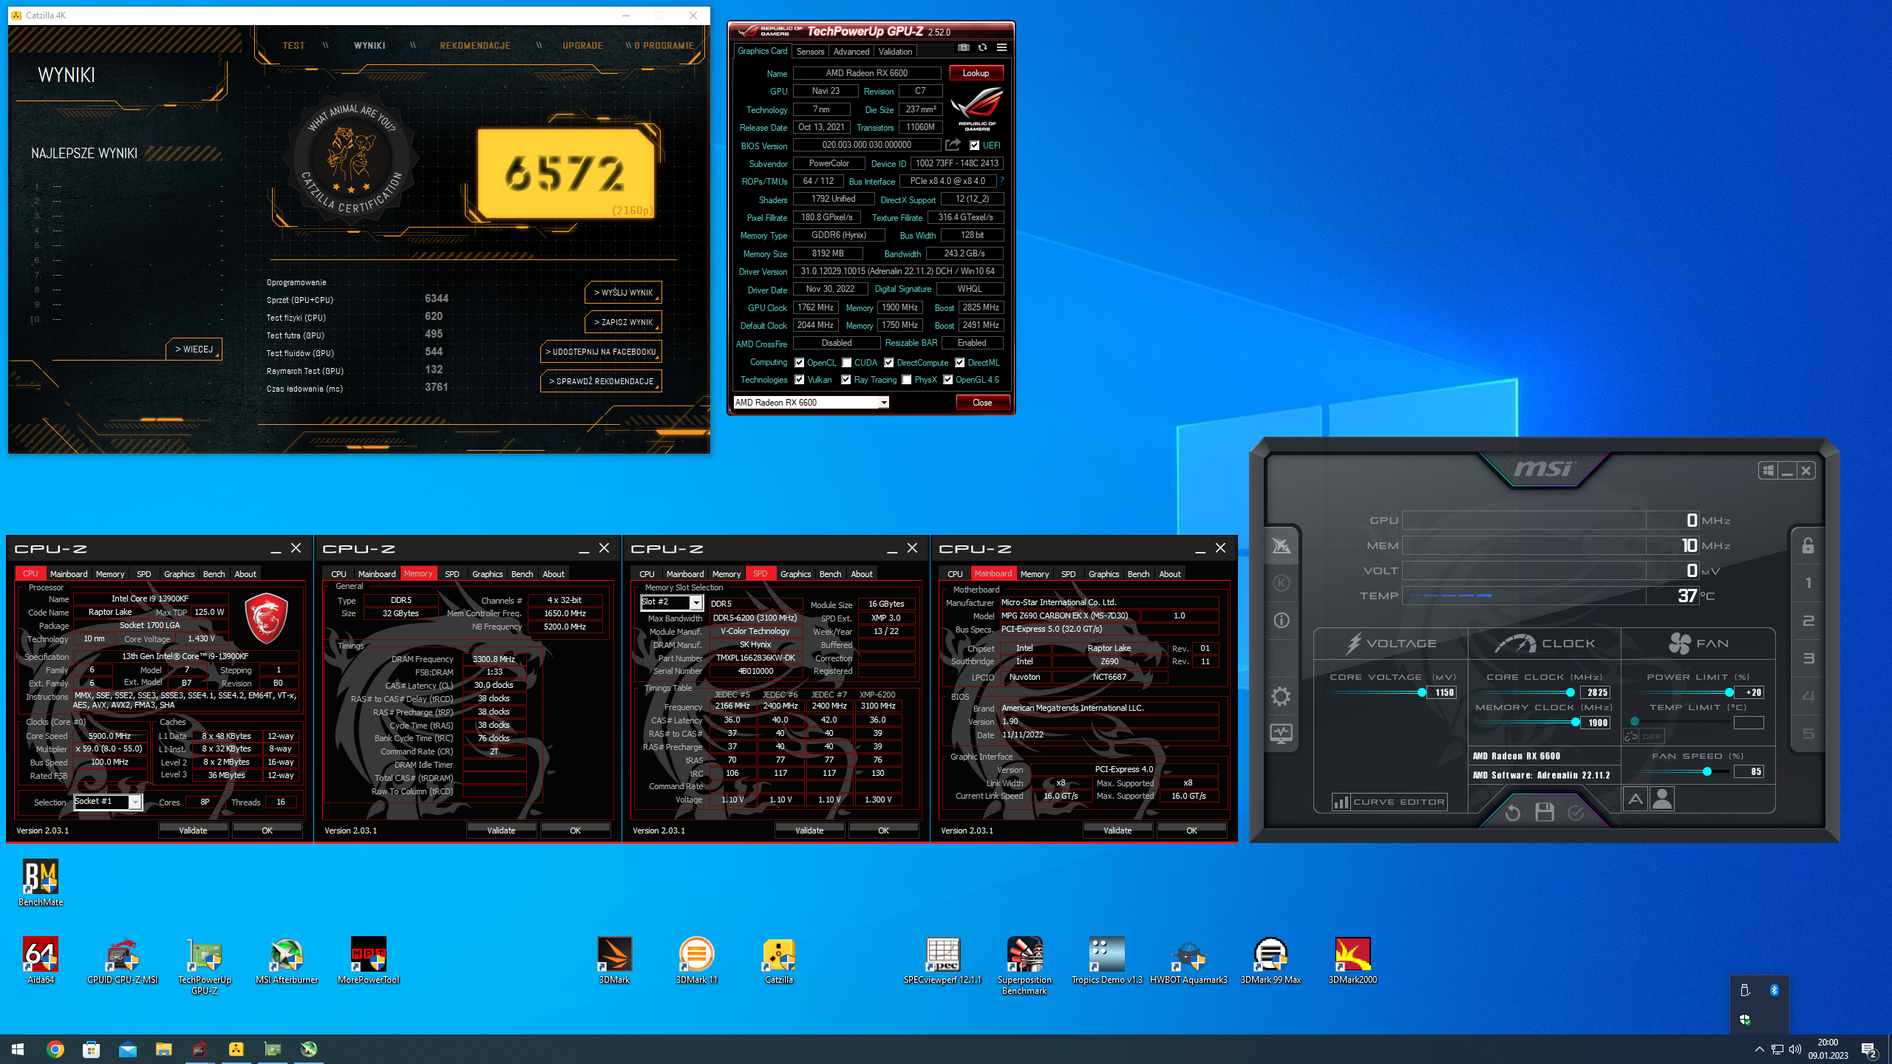
Task: Select Afterburner profile slot 1
Action: 1808,583
